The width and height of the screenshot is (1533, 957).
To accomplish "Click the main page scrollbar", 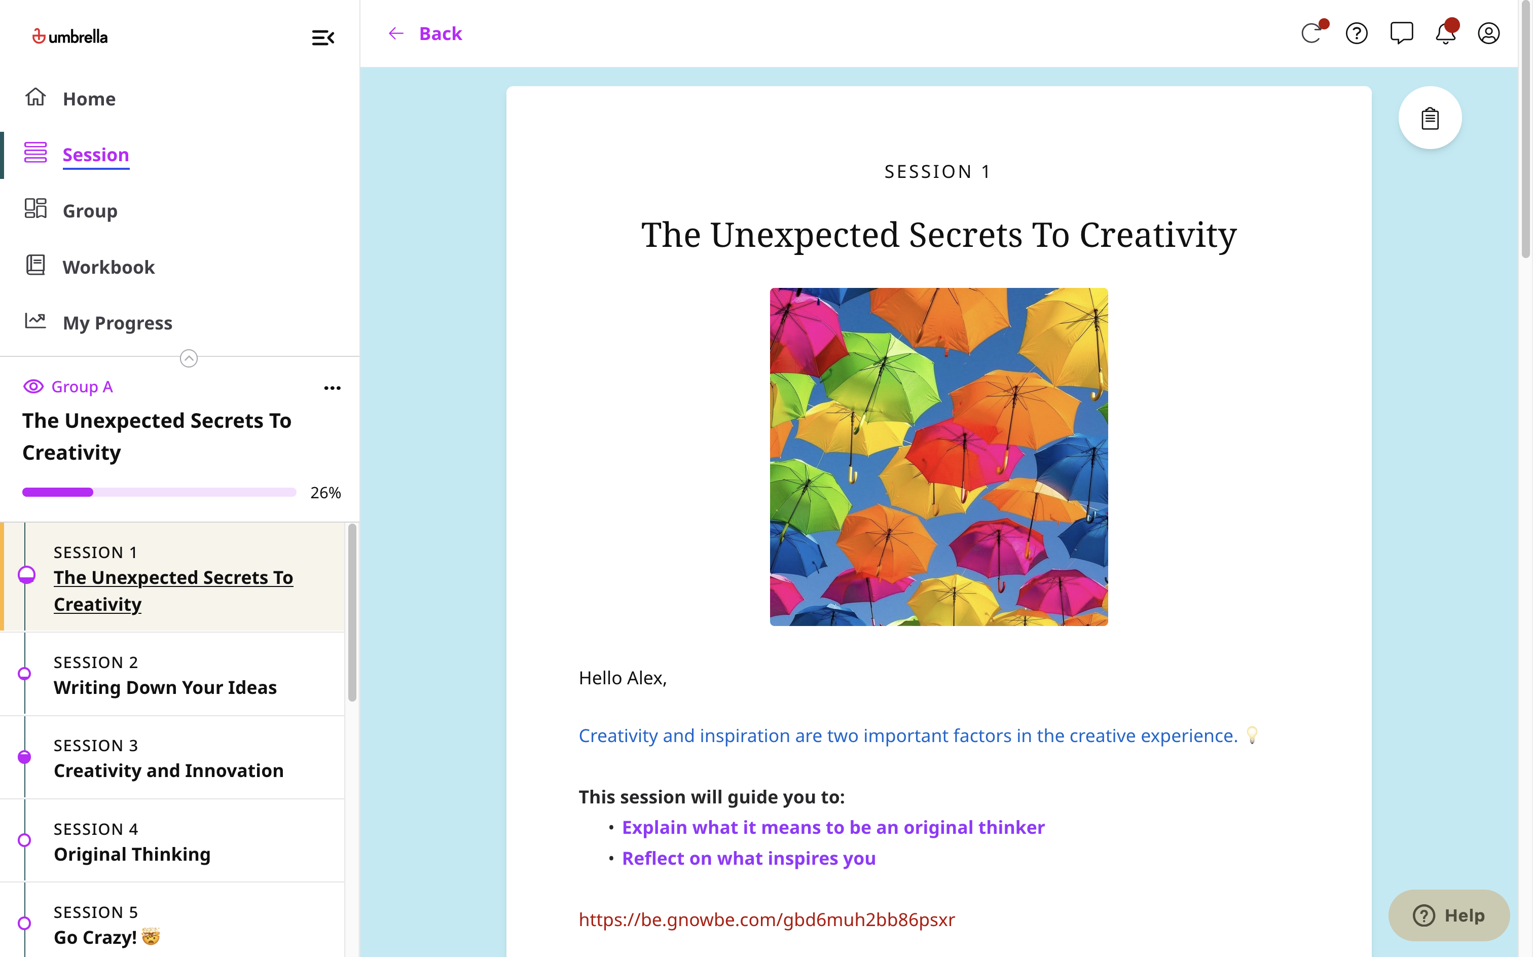I will click(1525, 130).
